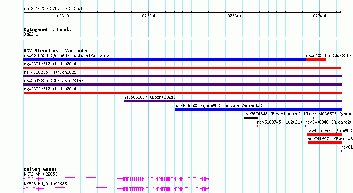353x193 pixels.
Task: Click the 102340k ruler tick label
Action: tap(319, 16)
